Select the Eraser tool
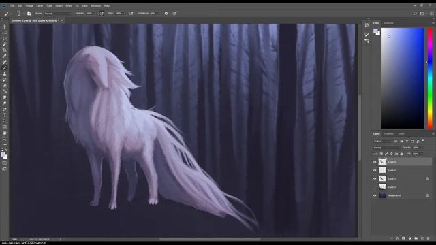This screenshot has width=436, height=245. (x=5, y=86)
